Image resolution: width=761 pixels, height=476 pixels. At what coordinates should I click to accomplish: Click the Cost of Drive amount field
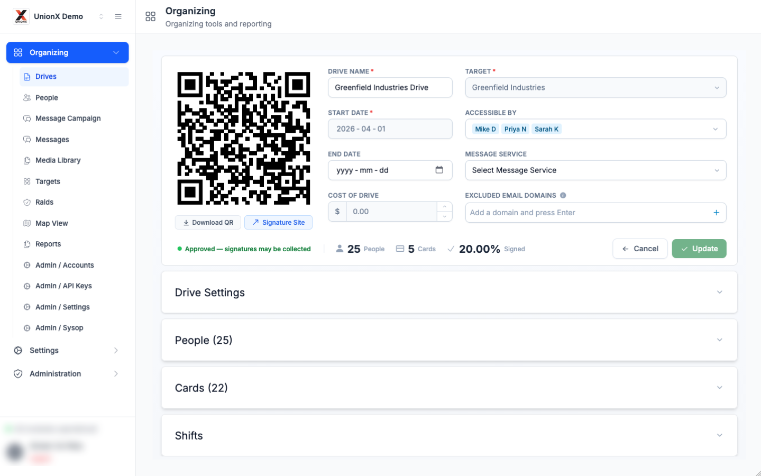[x=391, y=212]
